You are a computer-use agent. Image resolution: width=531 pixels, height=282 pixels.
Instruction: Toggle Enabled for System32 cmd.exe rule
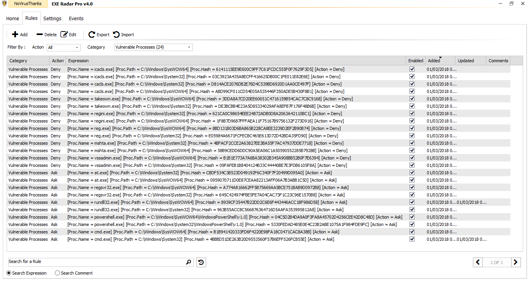[x=412, y=239]
